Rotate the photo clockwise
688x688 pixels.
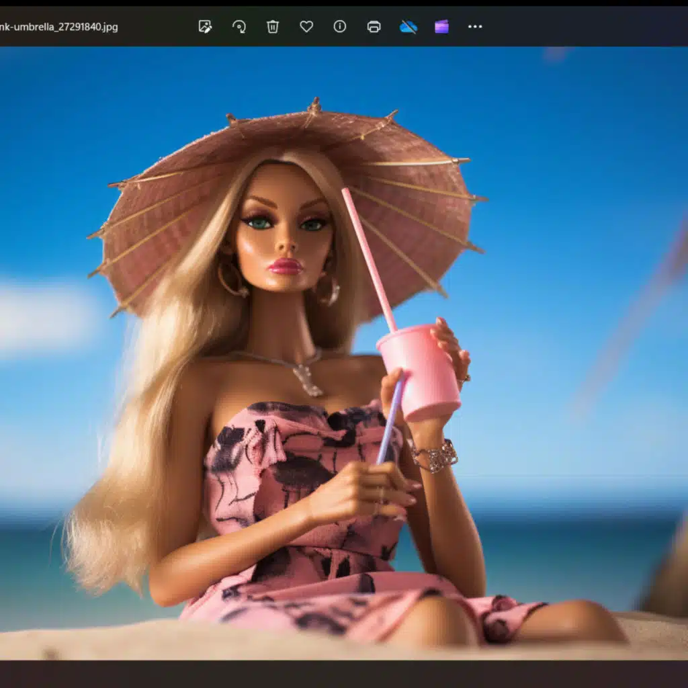coord(239,26)
